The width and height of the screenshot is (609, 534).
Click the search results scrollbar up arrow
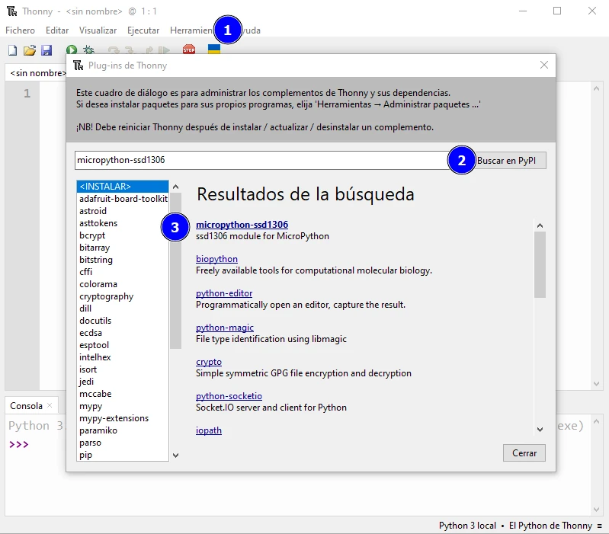pos(540,225)
